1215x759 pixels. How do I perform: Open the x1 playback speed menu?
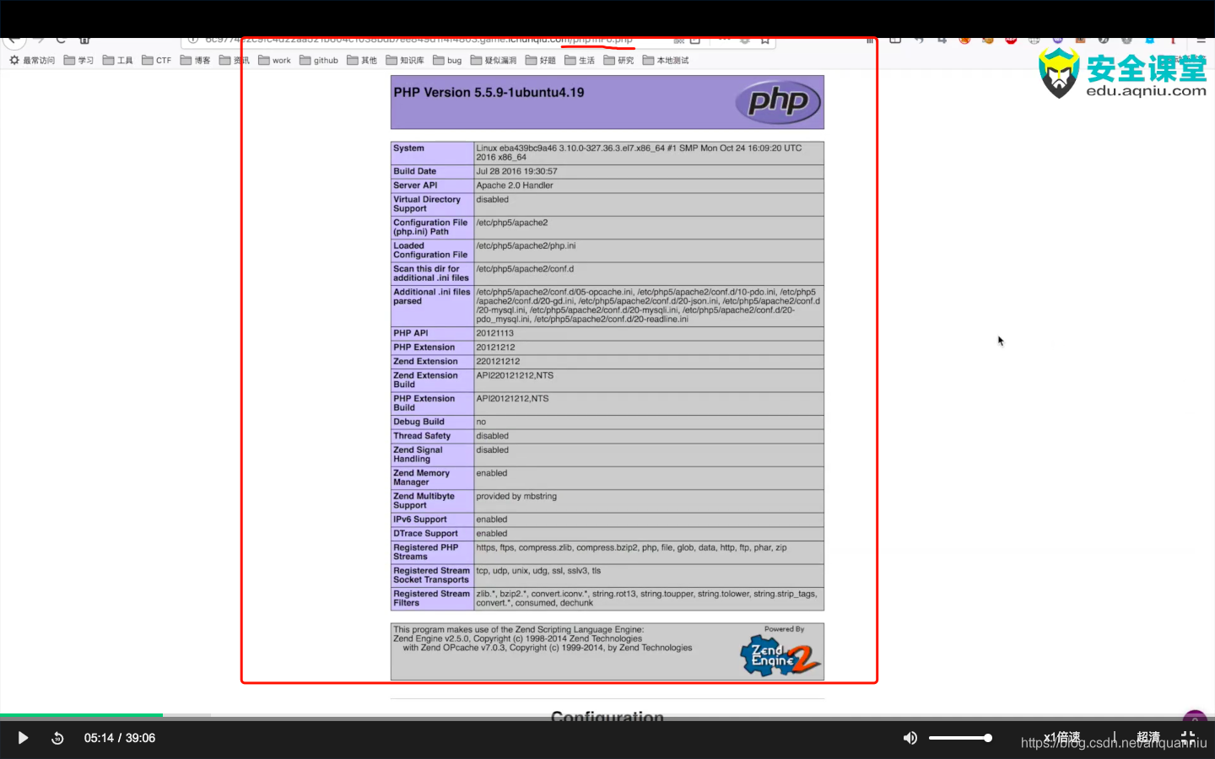coord(1061,737)
